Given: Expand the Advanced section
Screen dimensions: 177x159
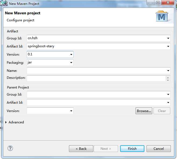Looking at the screenshot, I should (6, 122).
